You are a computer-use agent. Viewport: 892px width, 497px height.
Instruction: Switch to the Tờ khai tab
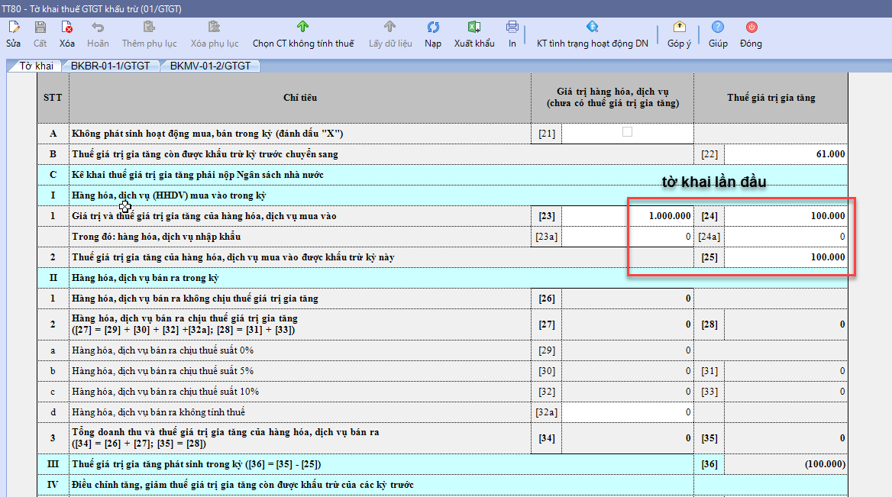(36, 66)
